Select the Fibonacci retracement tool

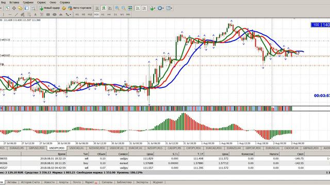(x=29, y=14)
